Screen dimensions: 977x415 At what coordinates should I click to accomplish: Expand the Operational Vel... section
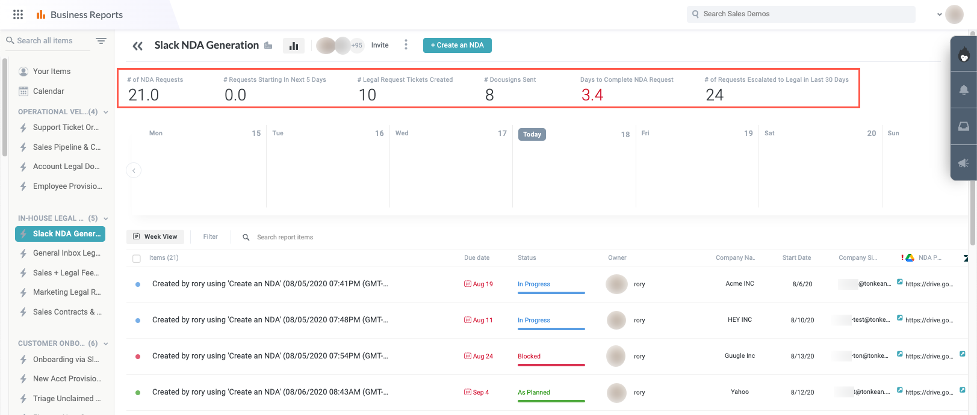(106, 112)
